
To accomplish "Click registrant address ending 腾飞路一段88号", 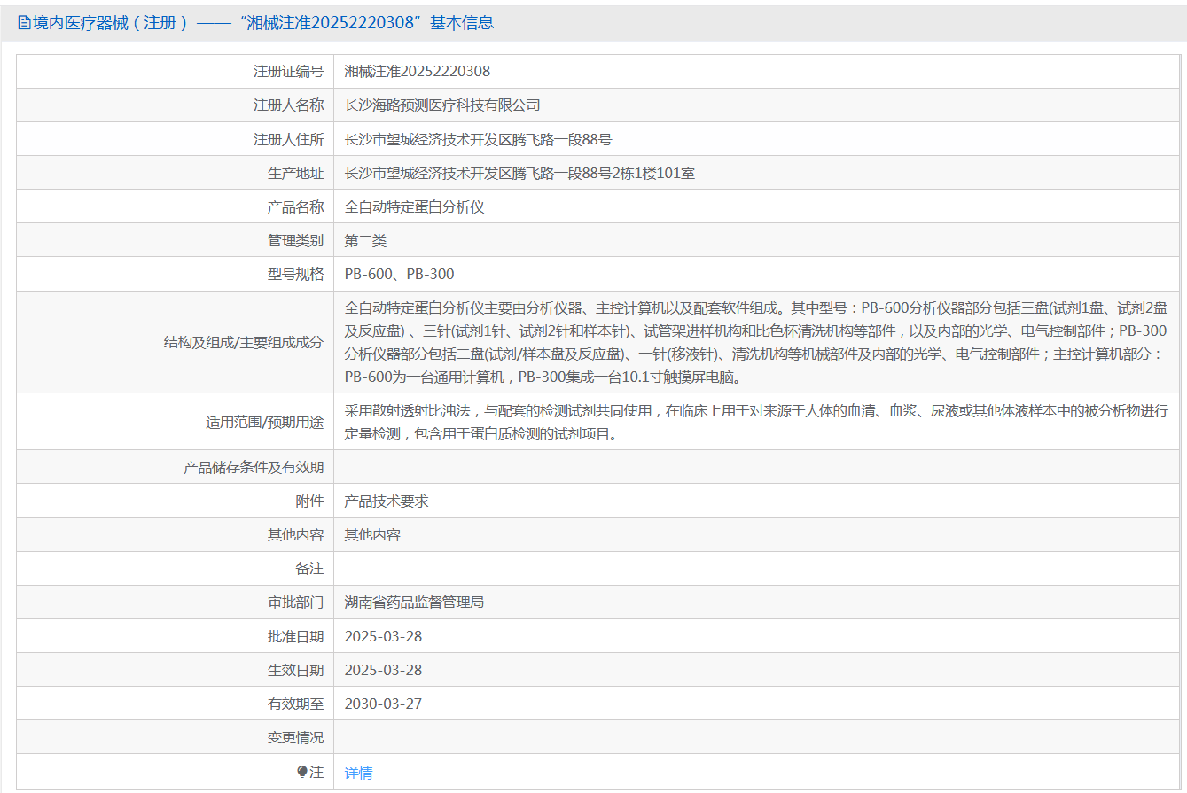I will click(478, 139).
